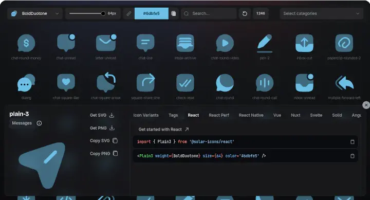This screenshot has width=370, height=200.
Task: Select the chat-square-like icon
Action: coord(66,83)
